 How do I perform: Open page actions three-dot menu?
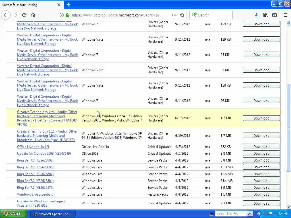174,15
